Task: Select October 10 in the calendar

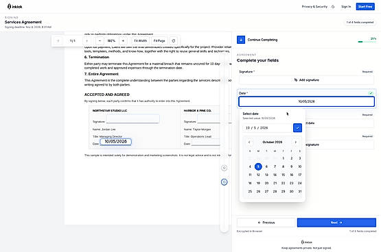Action: (300, 166)
